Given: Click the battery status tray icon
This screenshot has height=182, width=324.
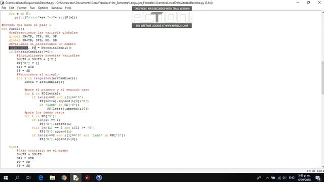Looking at the screenshot, I should click(x=273, y=177).
